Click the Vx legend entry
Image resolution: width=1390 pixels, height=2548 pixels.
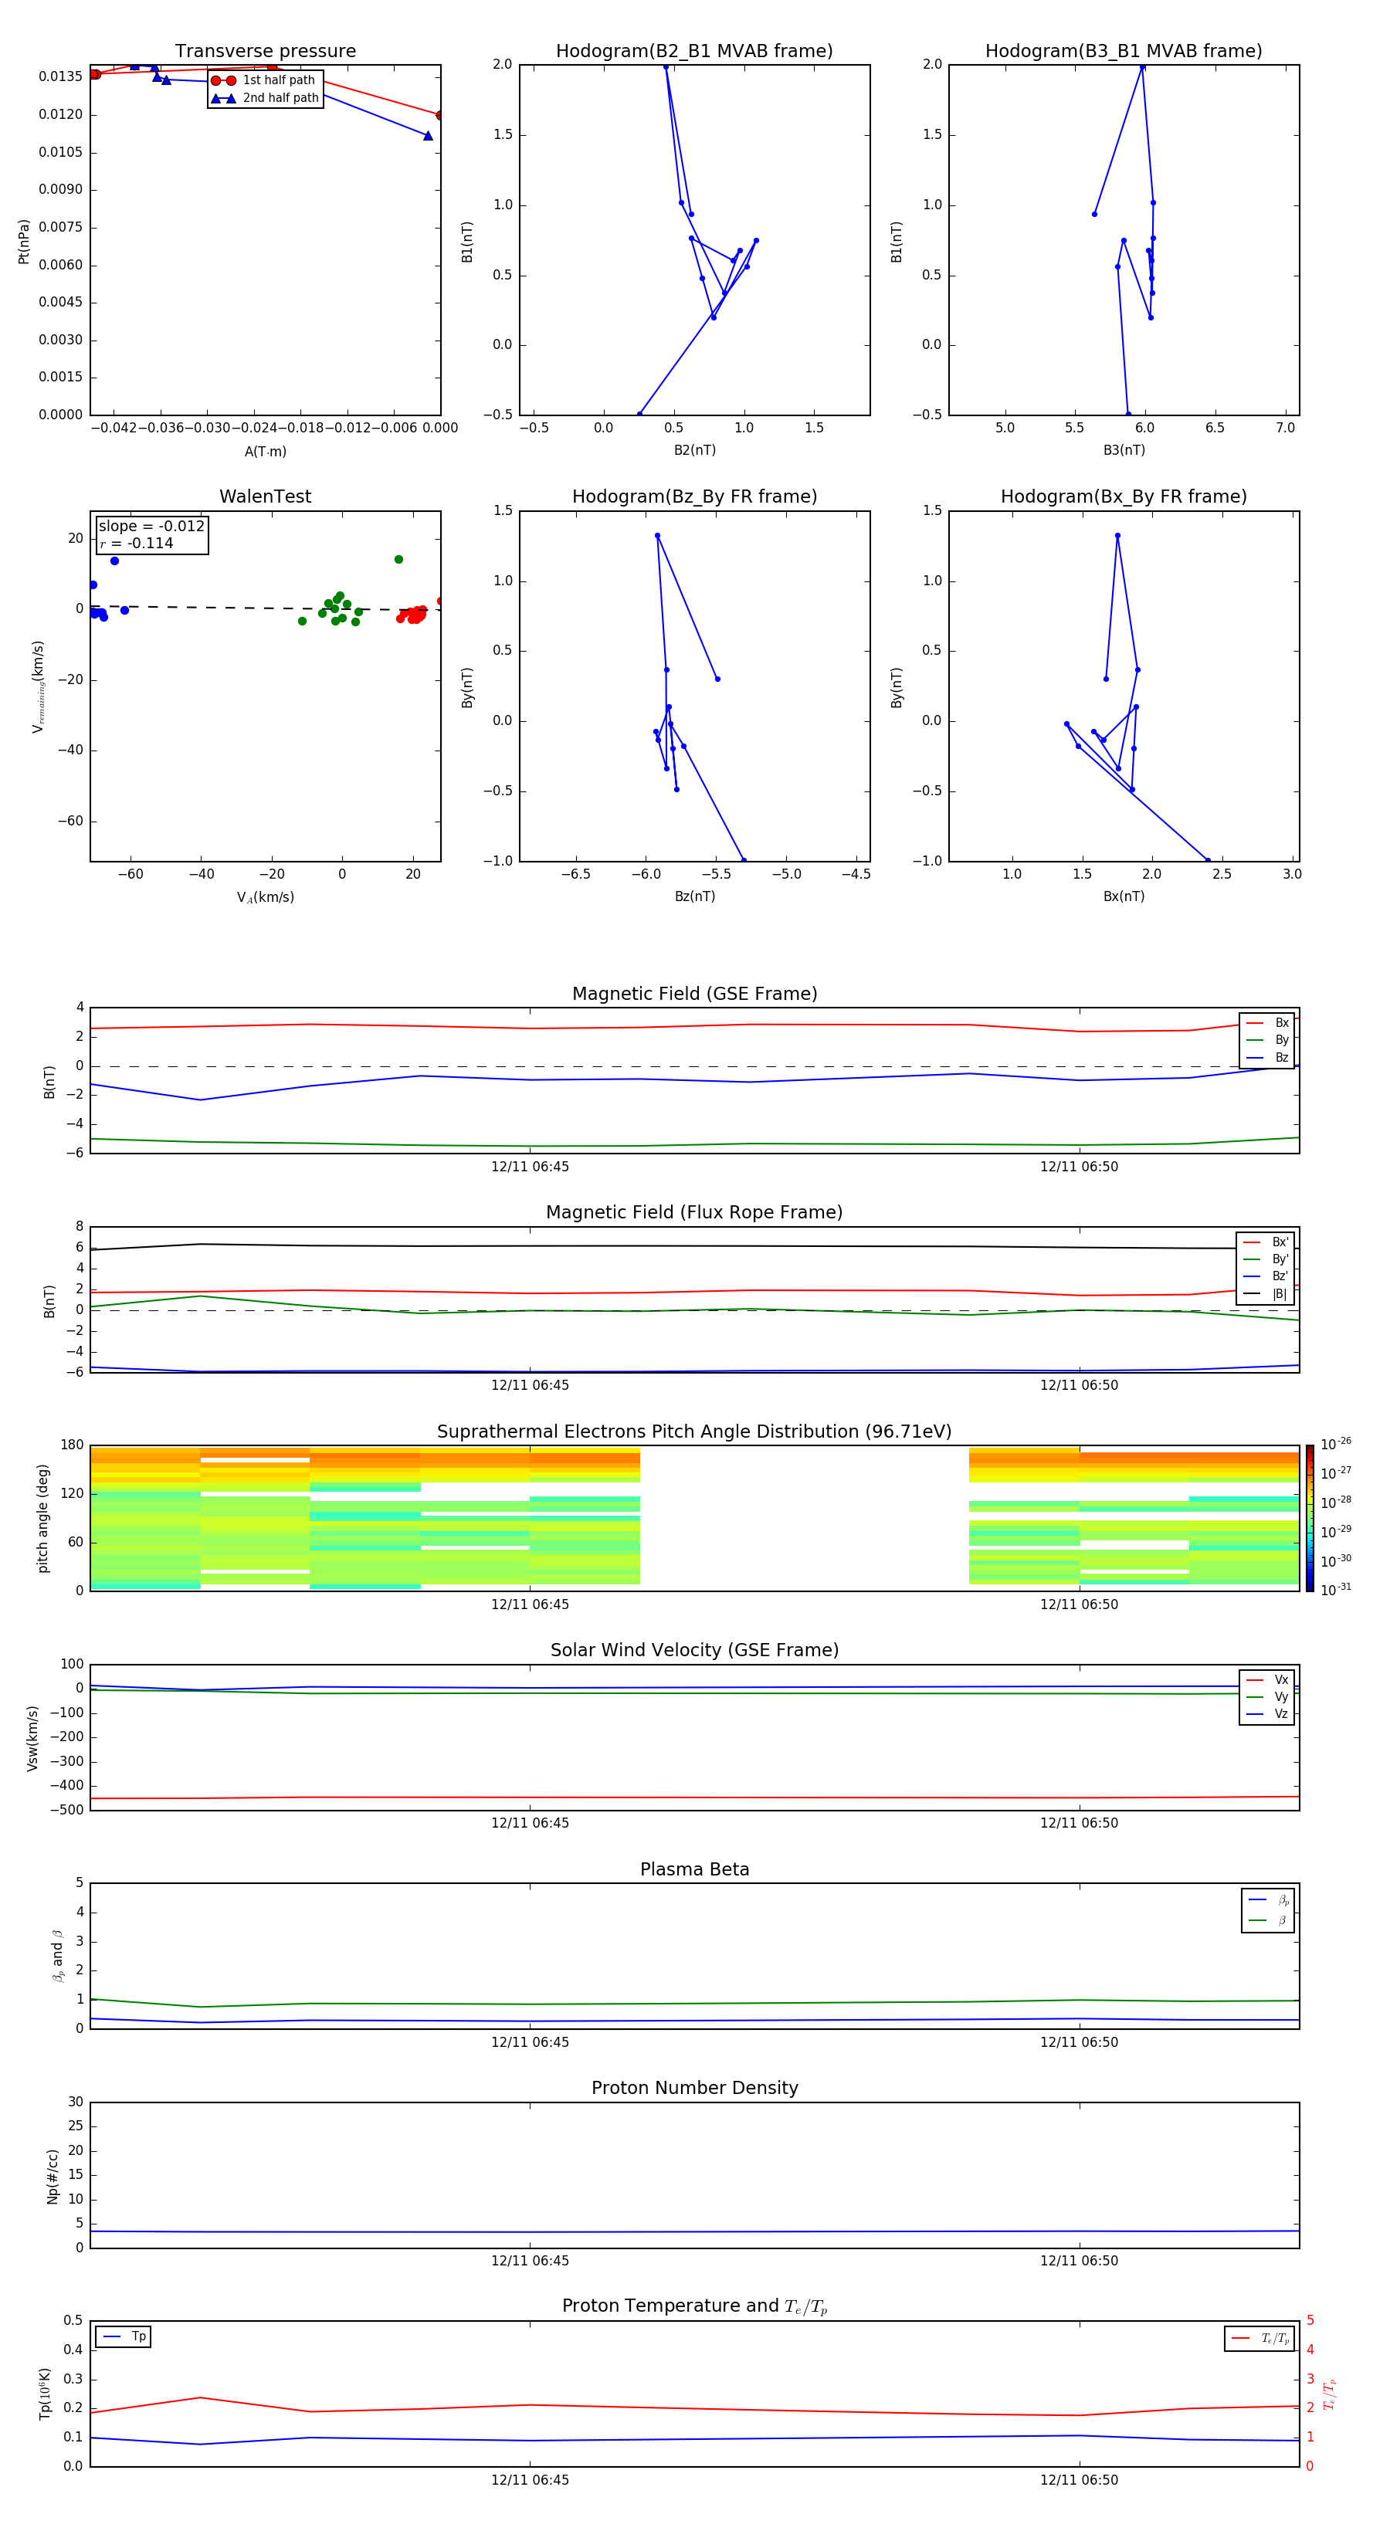click(1267, 1679)
